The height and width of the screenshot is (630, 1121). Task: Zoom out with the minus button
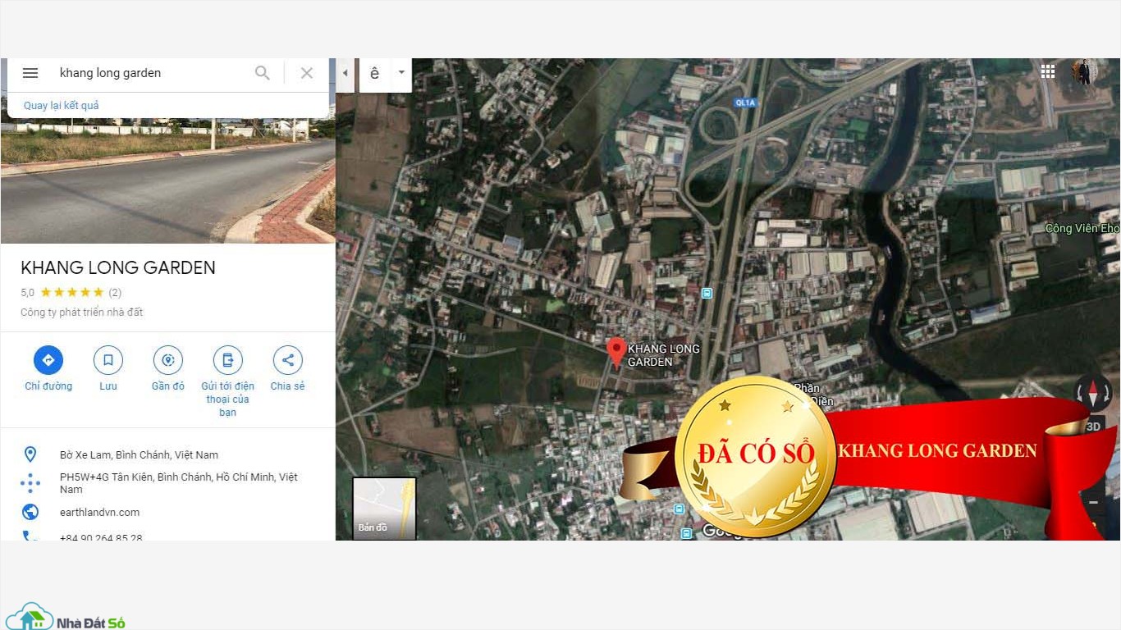point(1093,501)
